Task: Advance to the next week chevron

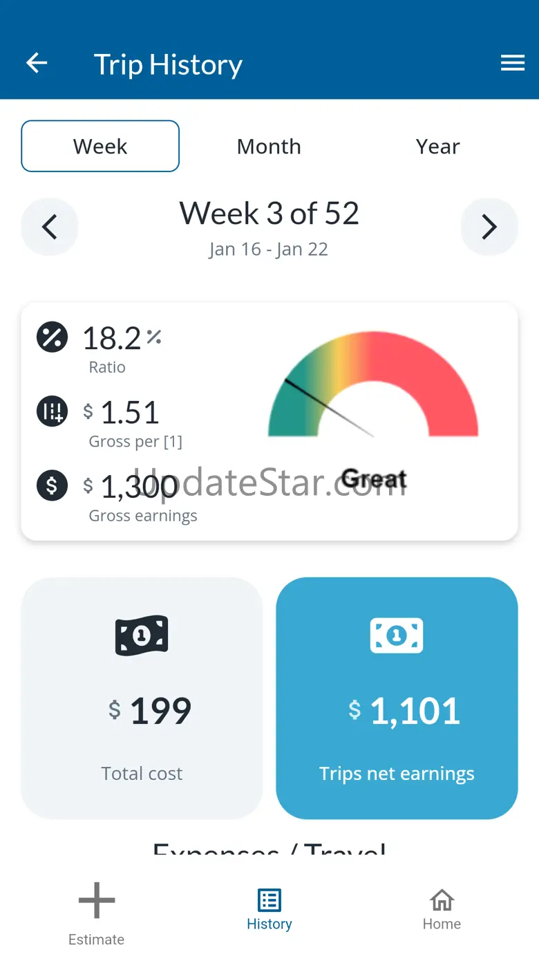Action: 489,227
